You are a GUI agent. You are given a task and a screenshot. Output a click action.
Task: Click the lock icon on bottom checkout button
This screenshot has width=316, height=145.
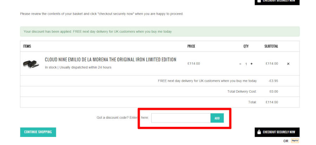click(x=259, y=132)
